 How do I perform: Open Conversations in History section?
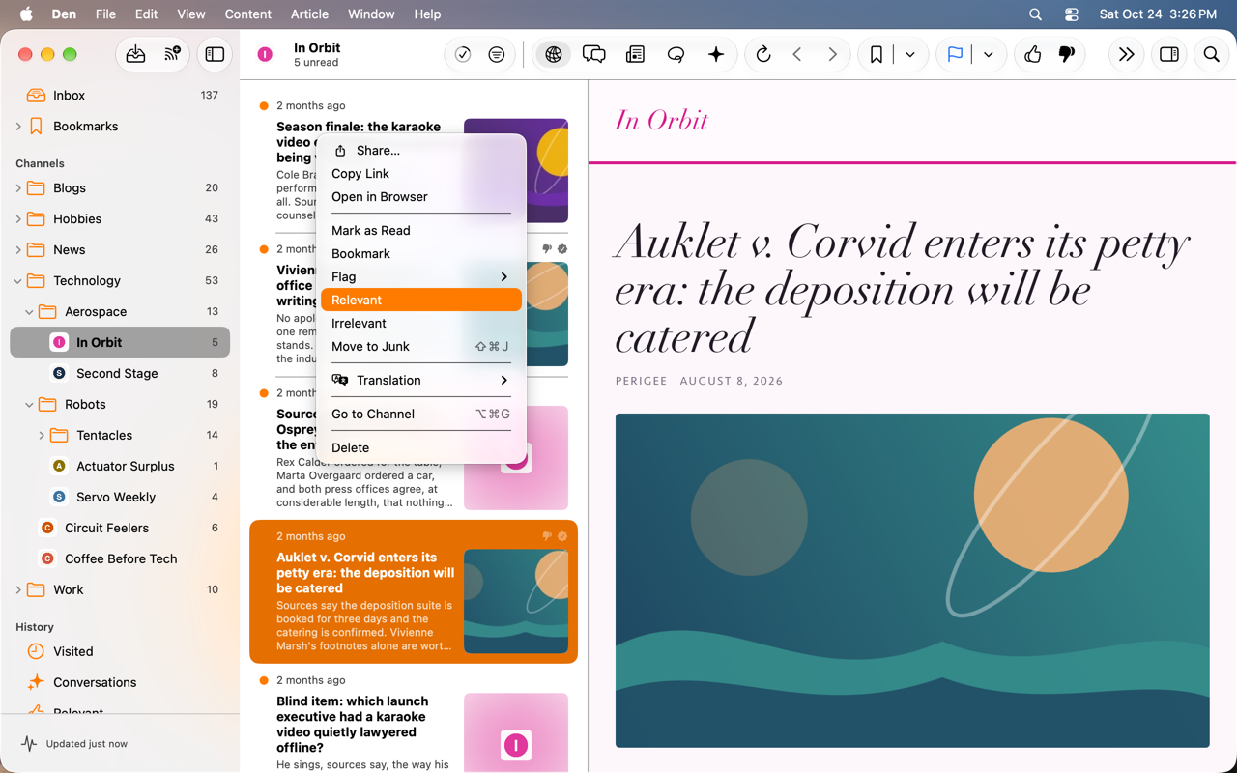click(120, 683)
